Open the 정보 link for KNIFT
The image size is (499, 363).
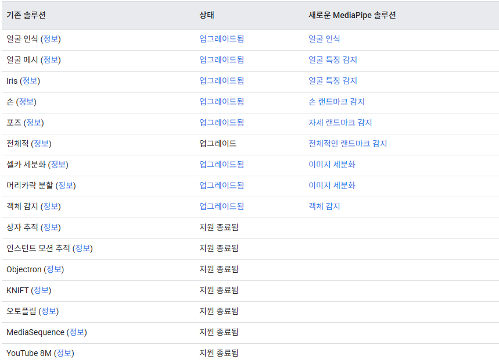click(41, 290)
